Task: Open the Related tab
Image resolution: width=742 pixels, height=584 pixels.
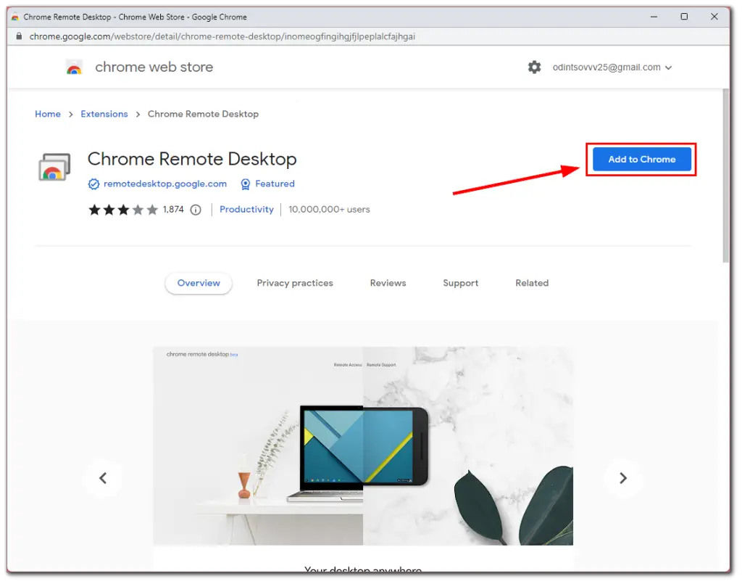Action: pos(532,283)
